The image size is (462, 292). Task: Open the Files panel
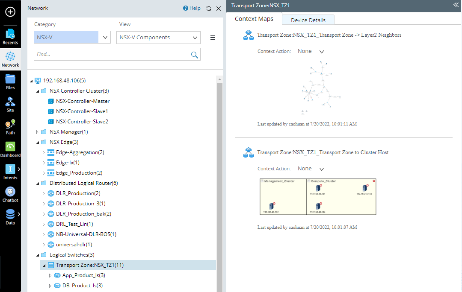[x=10, y=81]
